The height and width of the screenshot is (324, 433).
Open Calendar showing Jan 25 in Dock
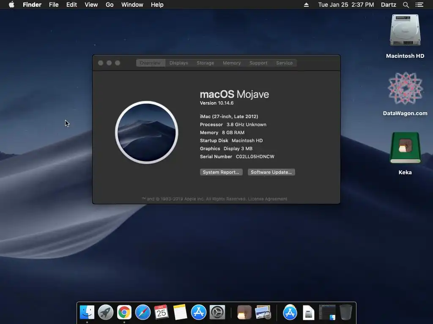[x=161, y=312]
